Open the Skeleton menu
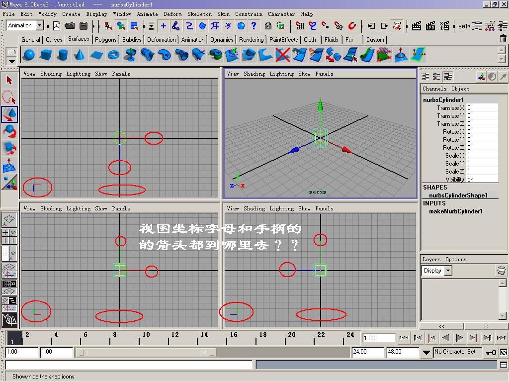509x382 pixels. (x=199, y=14)
